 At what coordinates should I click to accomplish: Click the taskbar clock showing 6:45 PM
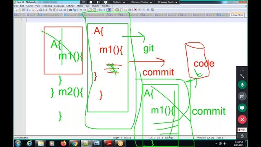coord(239,143)
